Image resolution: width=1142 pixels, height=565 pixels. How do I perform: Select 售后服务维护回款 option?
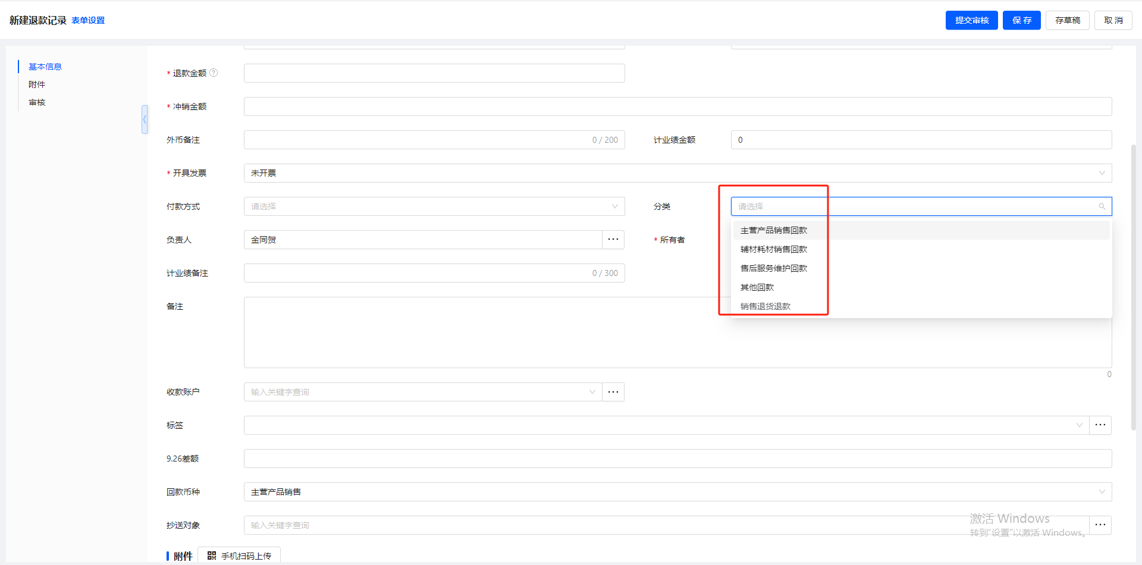[921, 268]
